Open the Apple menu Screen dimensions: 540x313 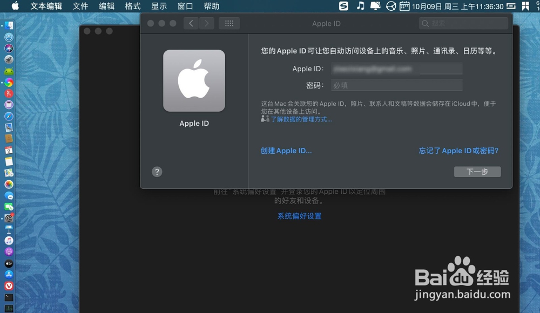point(15,6)
